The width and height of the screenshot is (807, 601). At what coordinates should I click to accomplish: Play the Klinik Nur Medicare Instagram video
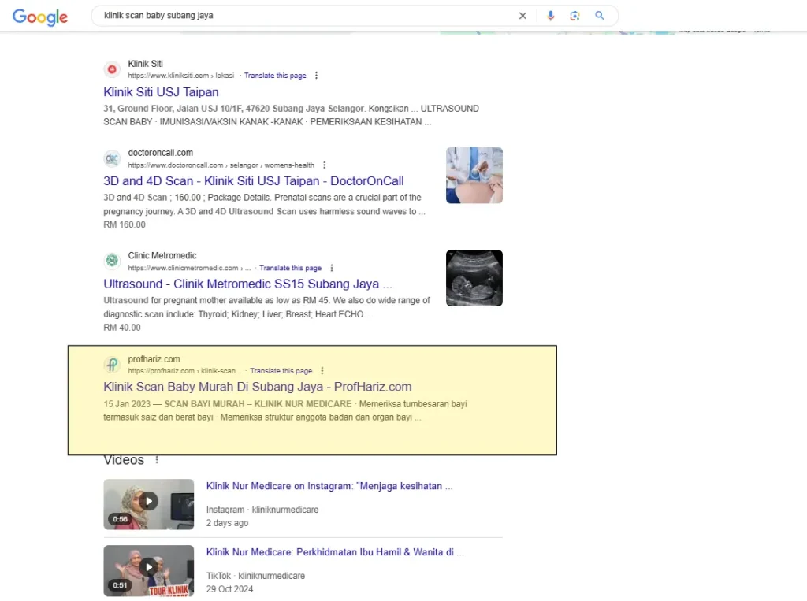[x=149, y=499]
